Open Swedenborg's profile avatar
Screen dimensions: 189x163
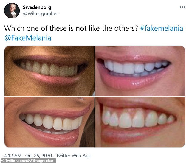(x=12, y=11)
